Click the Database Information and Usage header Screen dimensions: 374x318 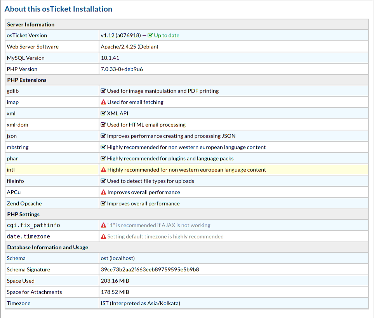pos(47,247)
